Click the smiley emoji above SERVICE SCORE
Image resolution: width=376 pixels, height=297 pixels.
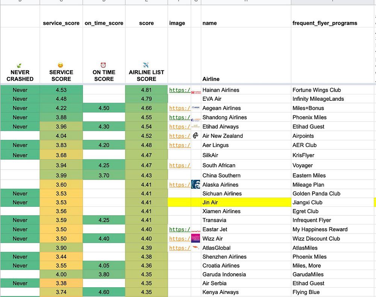(61, 65)
